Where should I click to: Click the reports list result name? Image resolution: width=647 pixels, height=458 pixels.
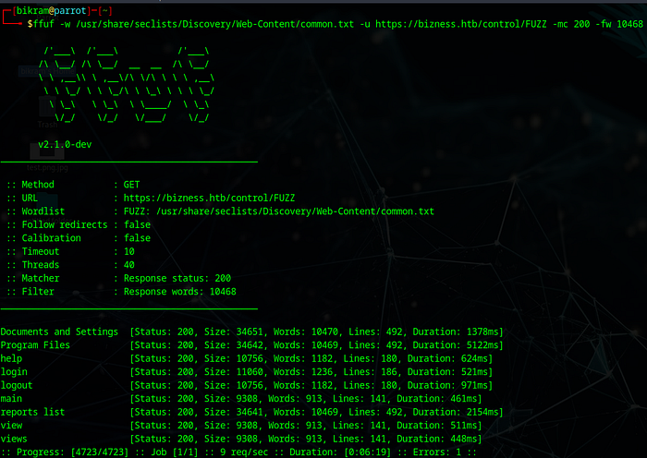click(32, 412)
